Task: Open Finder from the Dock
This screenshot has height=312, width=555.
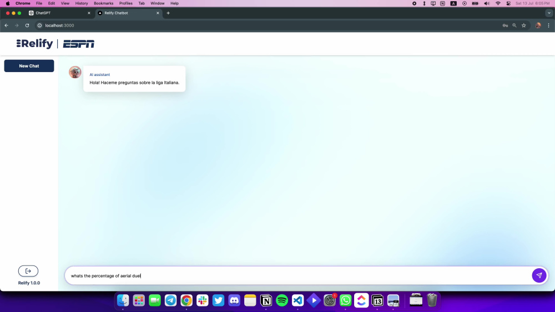Action: 123,300
